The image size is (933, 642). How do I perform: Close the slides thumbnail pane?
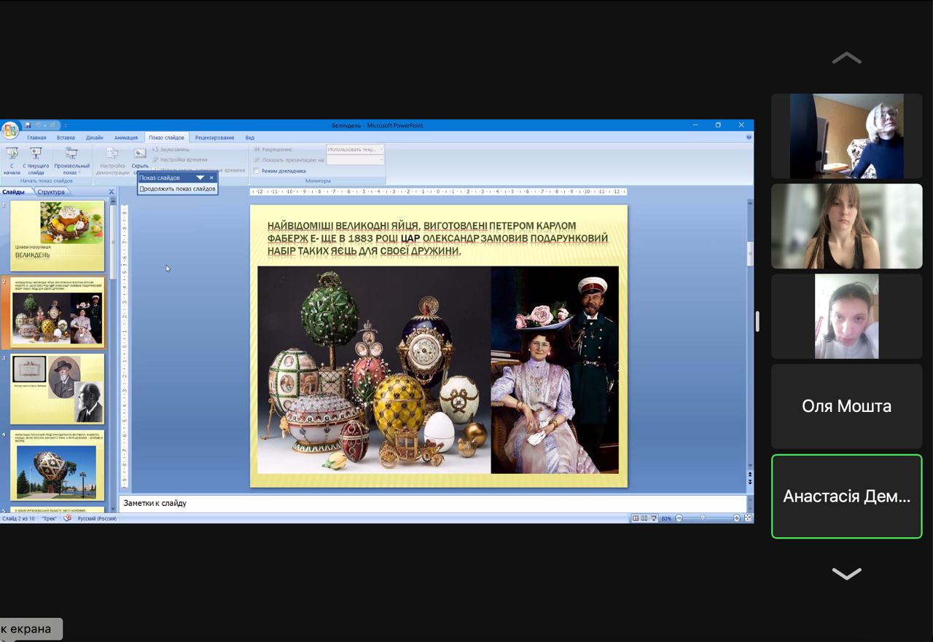pos(112,192)
